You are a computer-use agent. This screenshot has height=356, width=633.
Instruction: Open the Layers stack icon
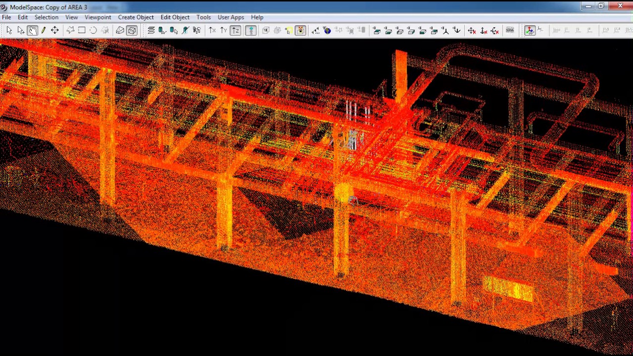pyautogui.click(x=151, y=31)
